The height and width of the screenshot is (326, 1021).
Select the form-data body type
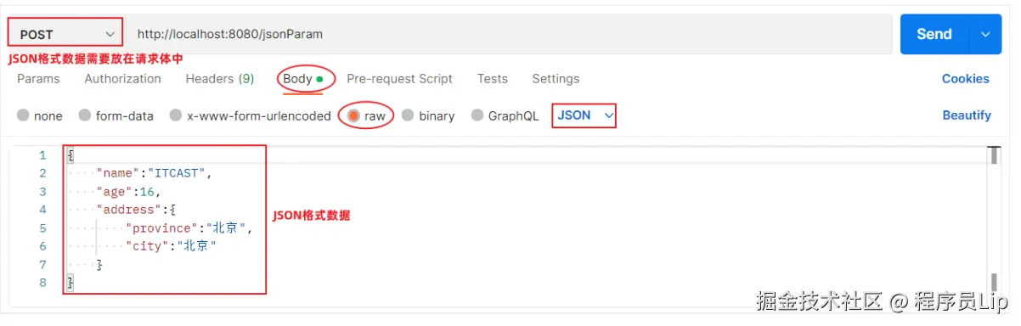click(x=116, y=115)
